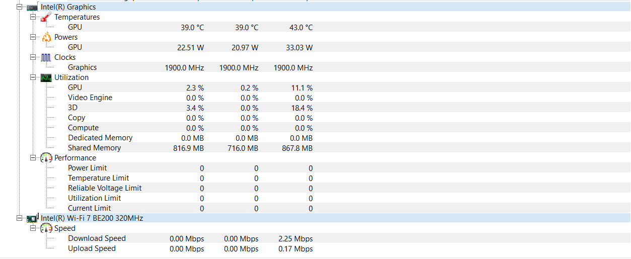Click the 0.17 Mbps maximum upload speed
The width and height of the screenshot is (631, 259).
296,249
